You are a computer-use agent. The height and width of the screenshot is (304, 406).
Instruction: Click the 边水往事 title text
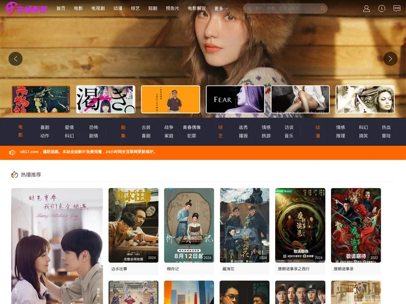point(119,269)
